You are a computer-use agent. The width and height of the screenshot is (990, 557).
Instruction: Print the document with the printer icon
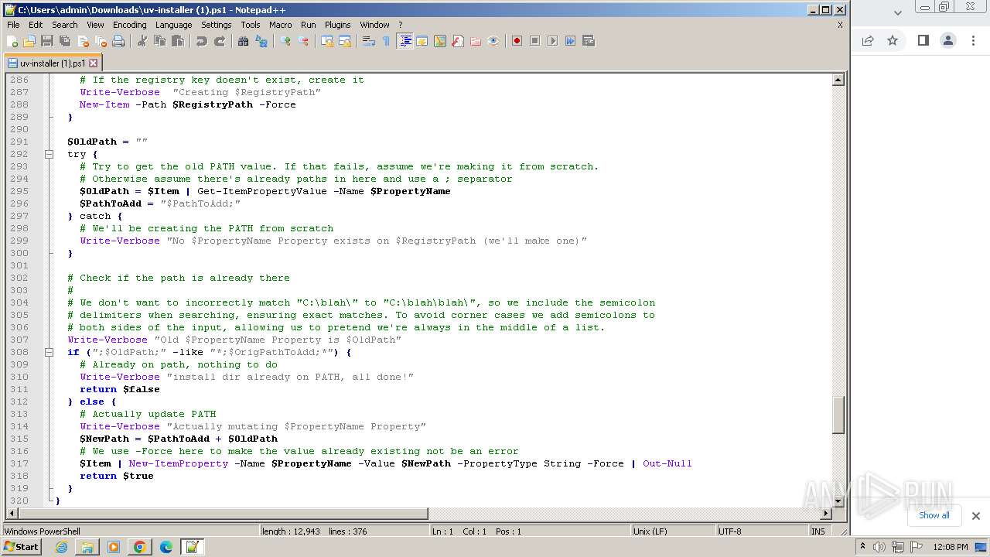point(118,41)
